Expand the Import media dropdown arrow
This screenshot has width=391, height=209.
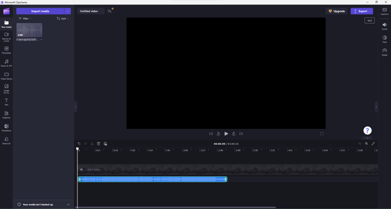point(67,11)
